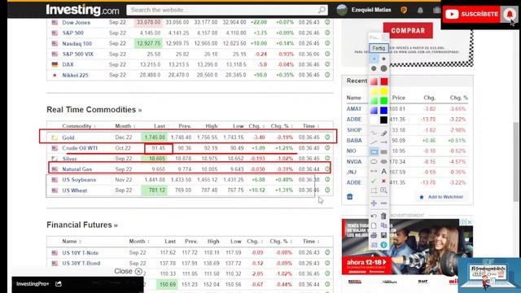Image resolution: width=521 pixels, height=293 pixels.
Task: Choose the second smallest pen thickness
Action: coord(383,59)
